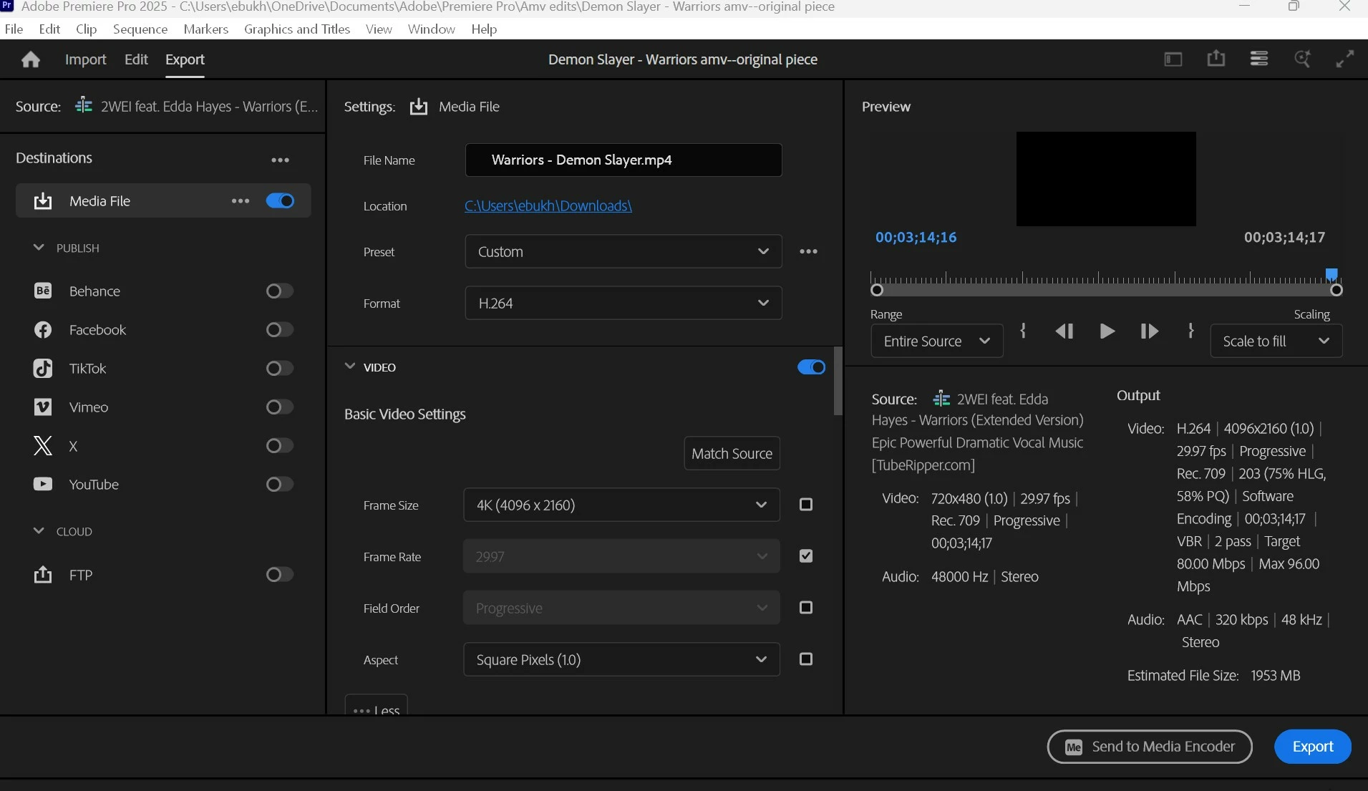Open the Graphics and Titles menu
Image resolution: width=1368 pixels, height=791 pixels.
coord(297,29)
